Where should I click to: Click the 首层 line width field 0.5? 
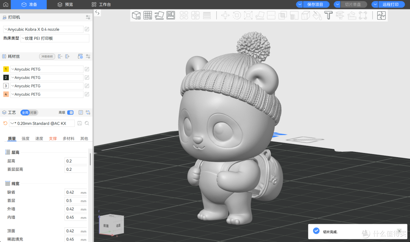pos(76,201)
